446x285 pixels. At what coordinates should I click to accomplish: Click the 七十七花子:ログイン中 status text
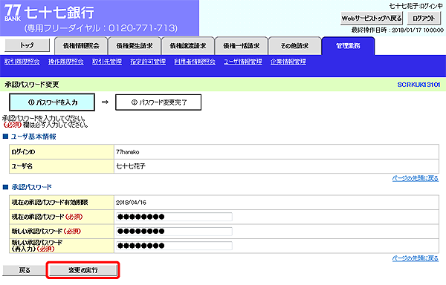[416, 6]
